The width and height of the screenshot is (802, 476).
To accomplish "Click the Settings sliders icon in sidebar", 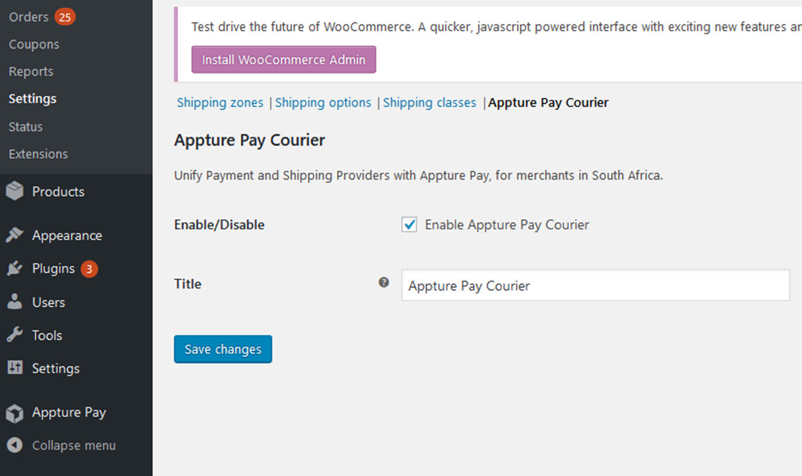I will click(x=14, y=368).
